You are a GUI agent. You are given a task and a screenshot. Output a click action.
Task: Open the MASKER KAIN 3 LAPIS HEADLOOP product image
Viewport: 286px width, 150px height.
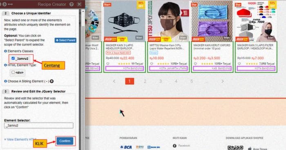pyautogui.click(x=125, y=21)
